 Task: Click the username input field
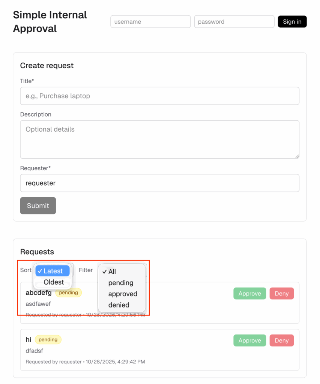pyautogui.click(x=150, y=22)
